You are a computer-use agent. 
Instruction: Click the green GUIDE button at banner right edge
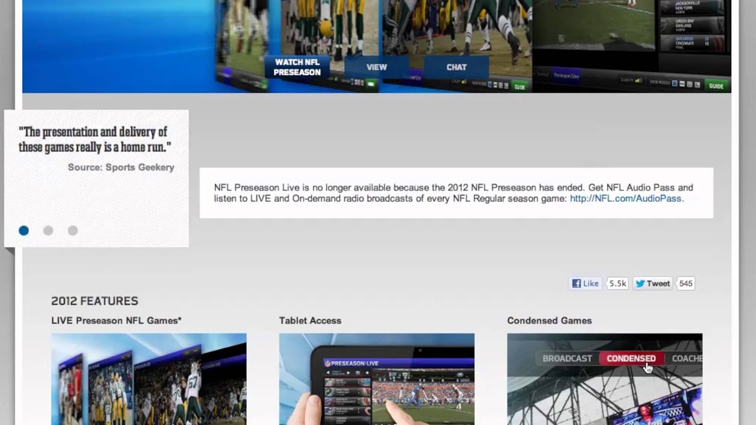click(x=716, y=86)
